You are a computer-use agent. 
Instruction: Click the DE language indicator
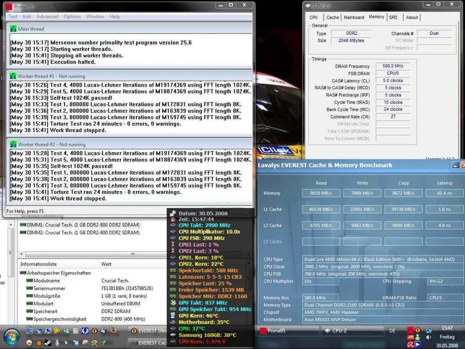click(x=392, y=331)
